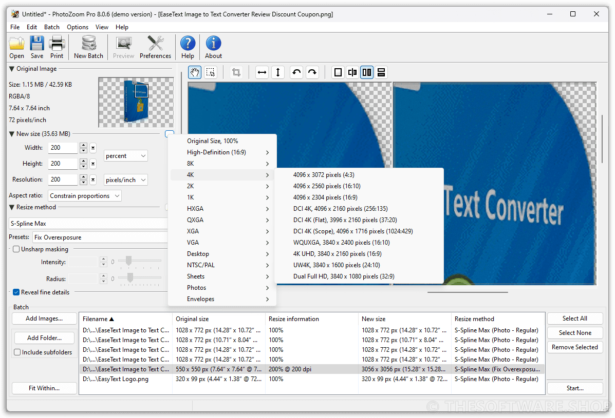The width and height of the screenshot is (615, 418).
Task: Collapse the Original Image section
Action: tap(12, 69)
